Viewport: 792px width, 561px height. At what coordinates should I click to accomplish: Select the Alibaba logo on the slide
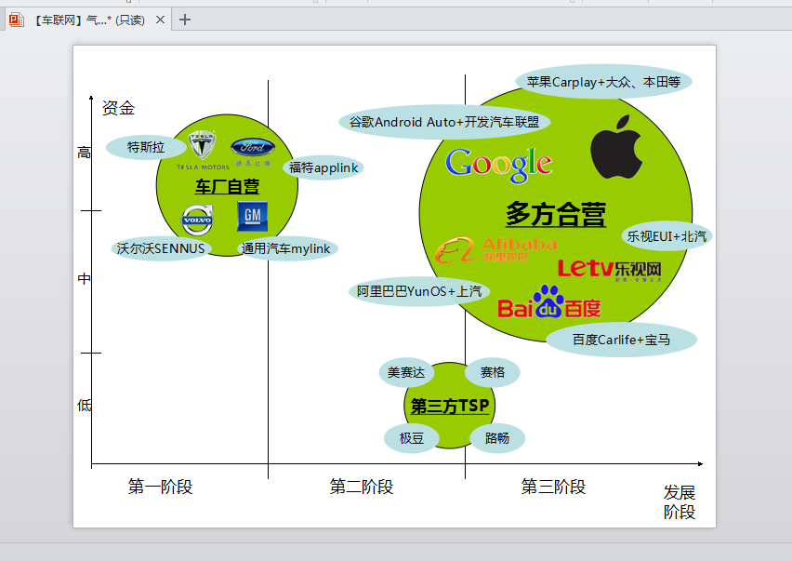click(496, 250)
